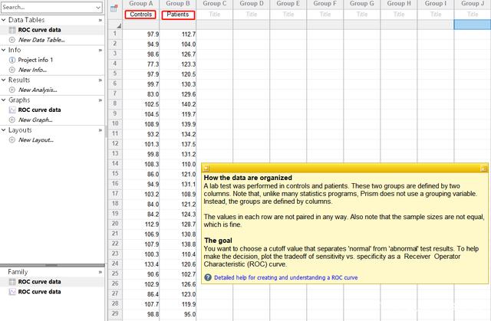Click the Project info 1 info icon
Viewport: 491px width, 321px height.
12,60
